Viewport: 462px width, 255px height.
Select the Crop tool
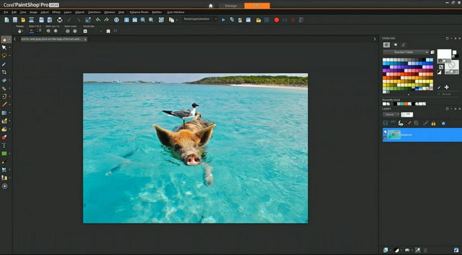click(x=4, y=72)
